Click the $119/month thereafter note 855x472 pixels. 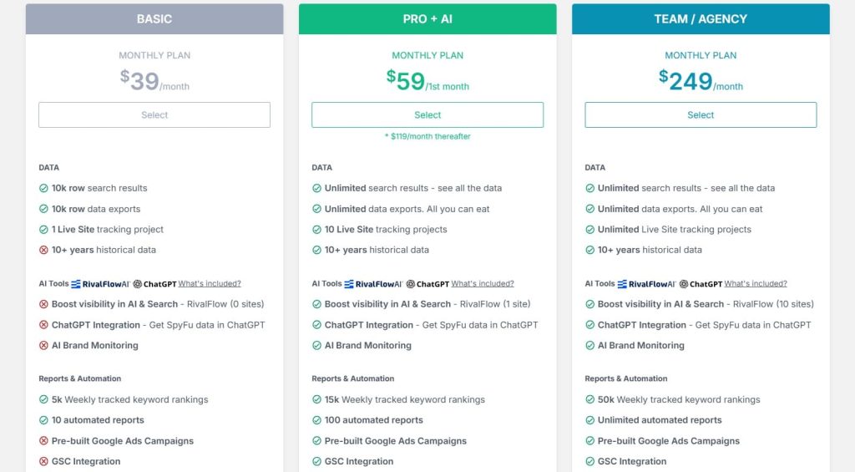click(x=427, y=136)
